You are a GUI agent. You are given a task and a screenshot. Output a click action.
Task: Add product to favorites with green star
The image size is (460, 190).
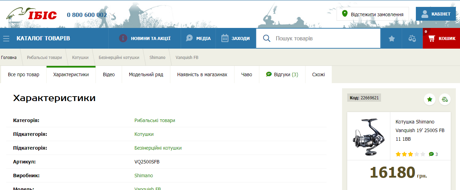(429, 99)
